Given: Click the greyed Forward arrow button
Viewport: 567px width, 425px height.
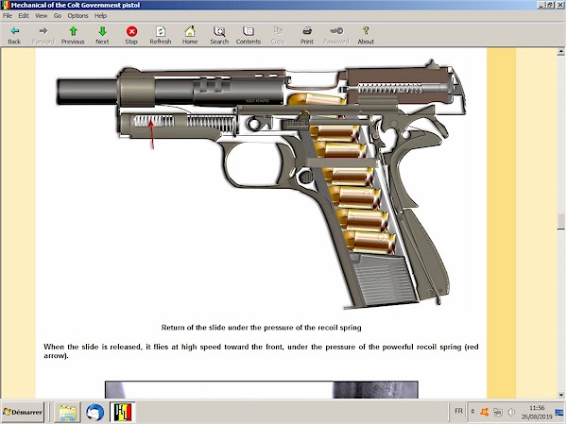Looking at the screenshot, I should 43,35.
